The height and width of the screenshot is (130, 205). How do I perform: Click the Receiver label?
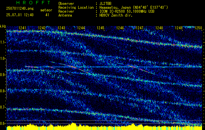[x=66, y=11]
